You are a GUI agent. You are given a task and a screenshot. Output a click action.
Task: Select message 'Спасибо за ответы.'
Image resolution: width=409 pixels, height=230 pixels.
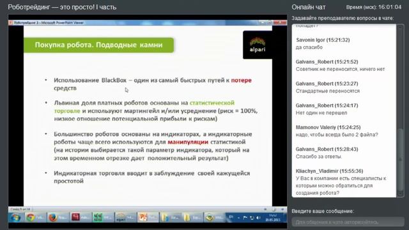point(319,157)
